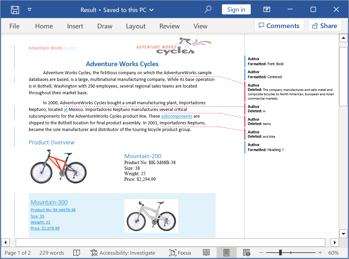Click the 'Adventure Works Cycles' blue title
This screenshot has width=349, height=259.
click(122, 64)
